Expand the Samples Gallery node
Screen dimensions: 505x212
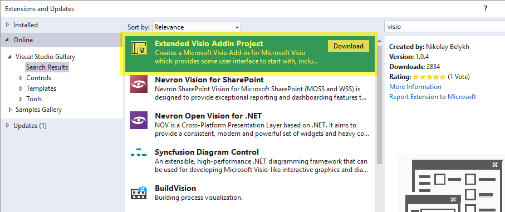coord(11,110)
